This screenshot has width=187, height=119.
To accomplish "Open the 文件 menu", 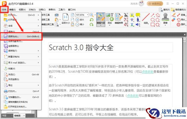I will click(4, 10).
